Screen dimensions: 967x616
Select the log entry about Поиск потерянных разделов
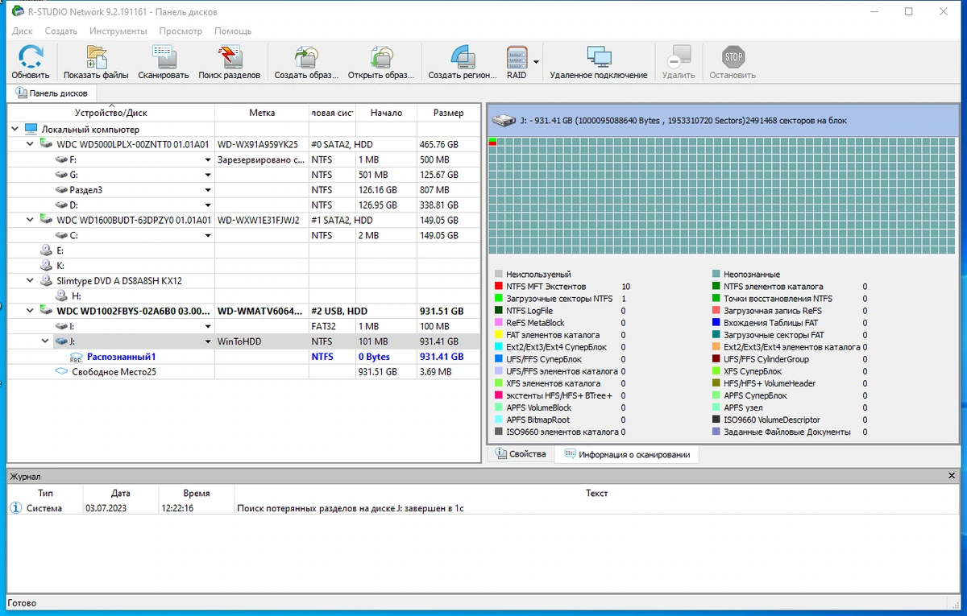483,508
